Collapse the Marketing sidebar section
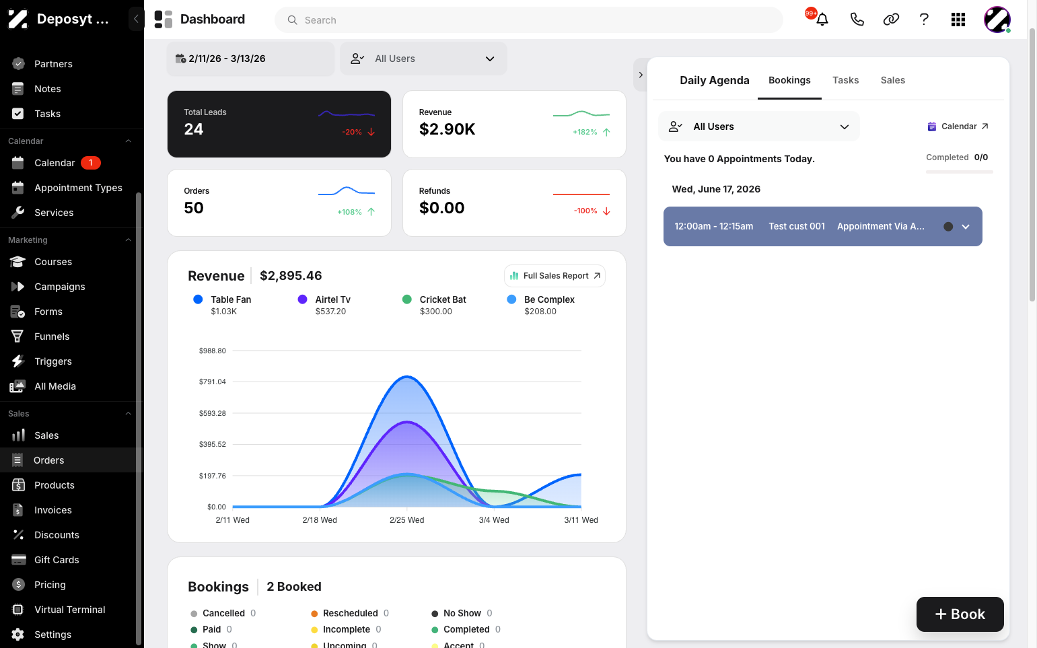Screen dimensions: 1037x648 (x=129, y=240)
